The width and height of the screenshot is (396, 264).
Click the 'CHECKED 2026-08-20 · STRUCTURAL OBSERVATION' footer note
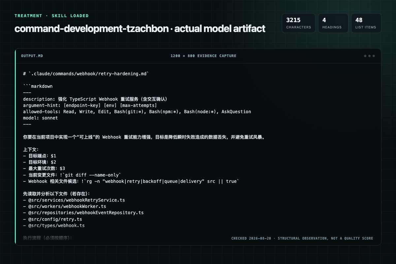302,238
